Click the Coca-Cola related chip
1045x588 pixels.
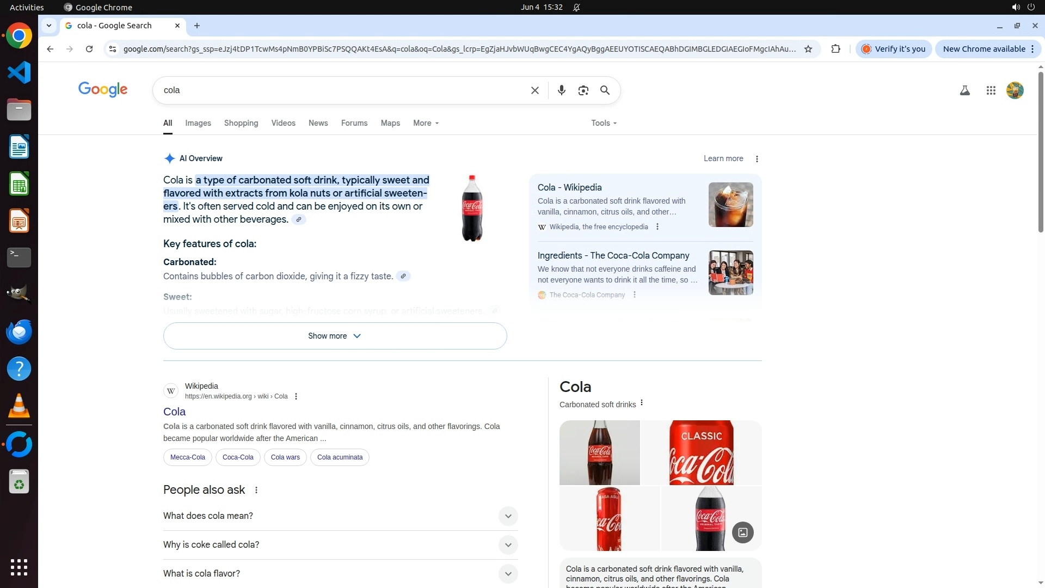(x=238, y=457)
